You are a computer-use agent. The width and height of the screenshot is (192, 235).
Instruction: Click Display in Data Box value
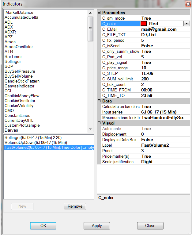pyautogui.click(x=165, y=140)
